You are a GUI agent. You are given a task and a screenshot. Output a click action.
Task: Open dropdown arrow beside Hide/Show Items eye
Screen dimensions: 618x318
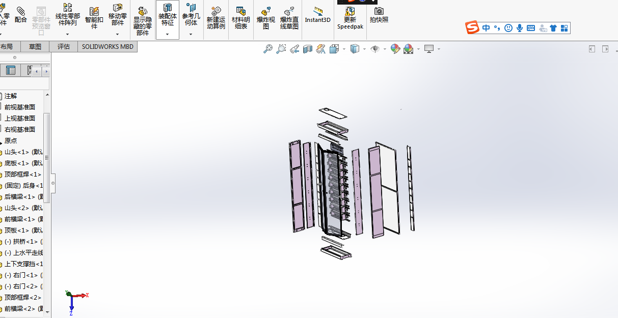(385, 49)
